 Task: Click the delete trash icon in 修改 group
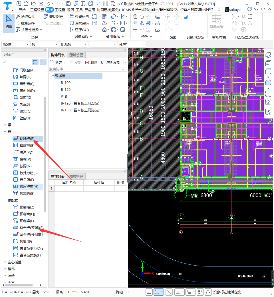coord(135,17)
